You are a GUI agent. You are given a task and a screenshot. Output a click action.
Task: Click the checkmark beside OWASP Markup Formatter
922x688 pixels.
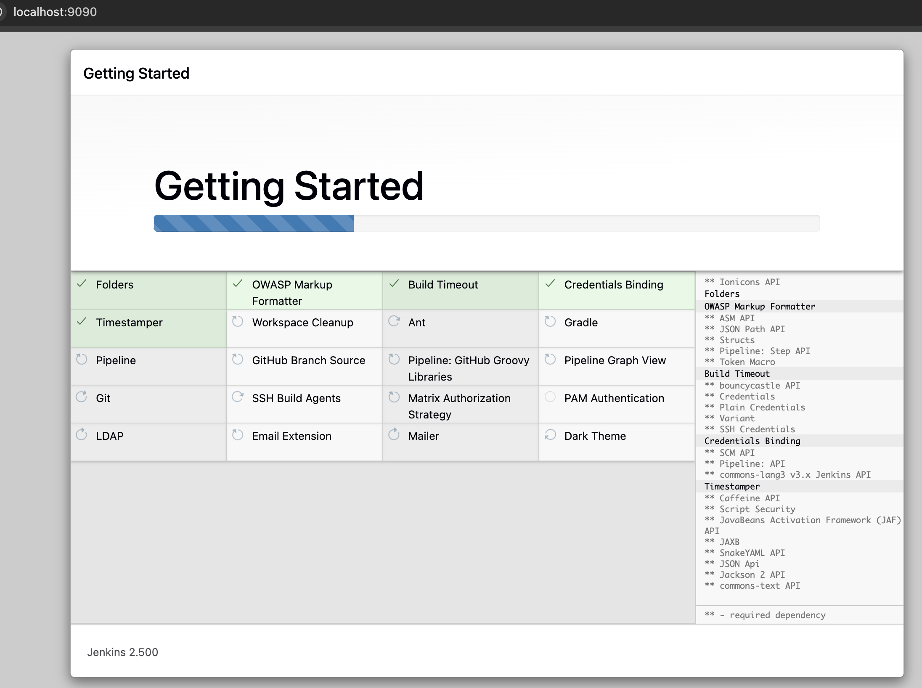[x=238, y=284]
